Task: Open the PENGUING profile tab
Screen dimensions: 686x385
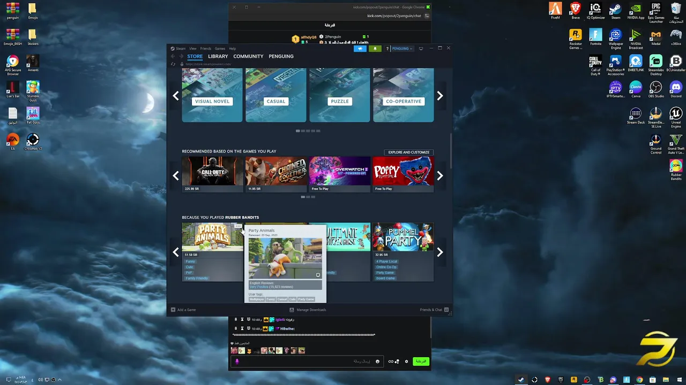Action: tap(281, 56)
